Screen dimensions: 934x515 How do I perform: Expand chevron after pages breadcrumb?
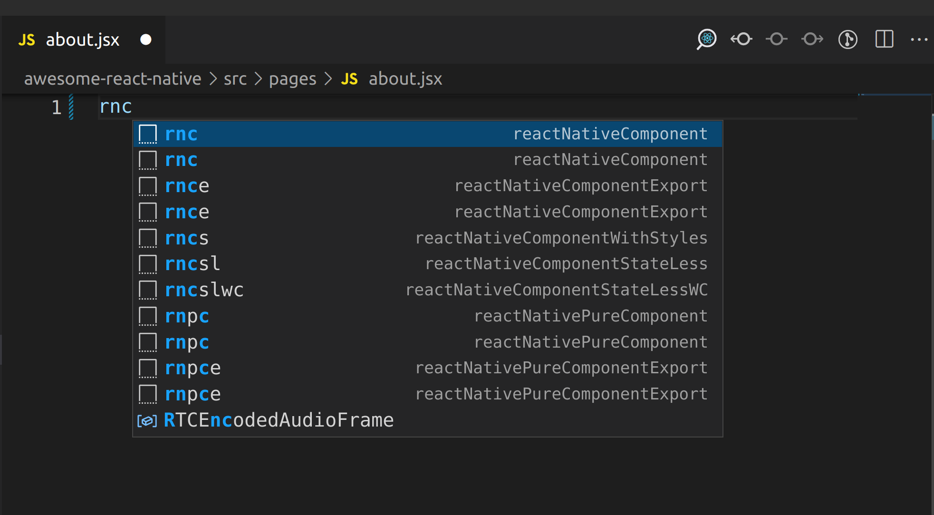(328, 79)
